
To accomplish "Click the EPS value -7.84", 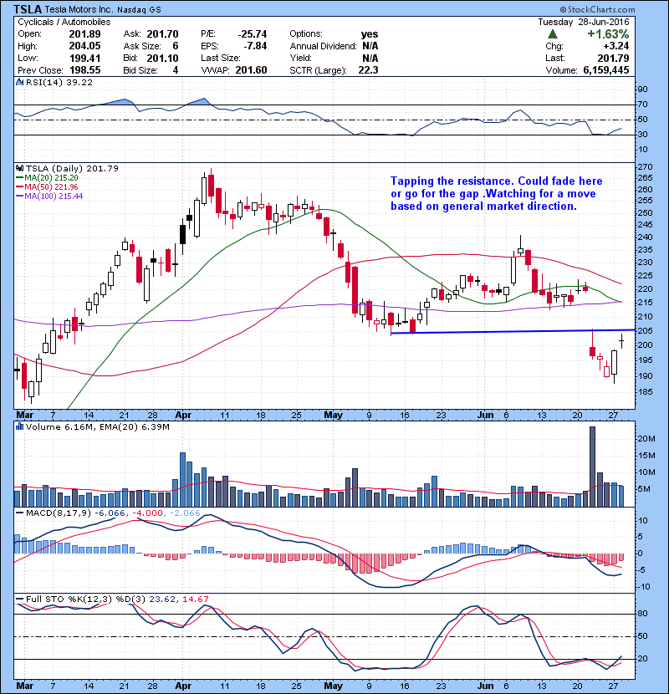I will 255,46.
